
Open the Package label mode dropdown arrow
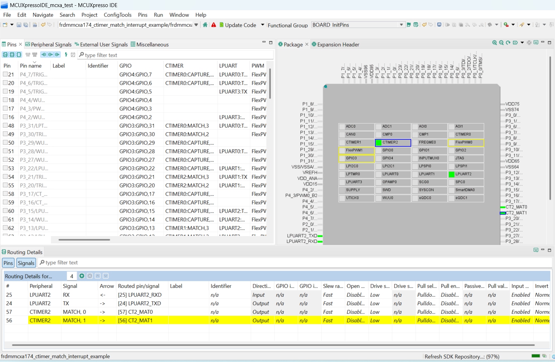point(522,43)
